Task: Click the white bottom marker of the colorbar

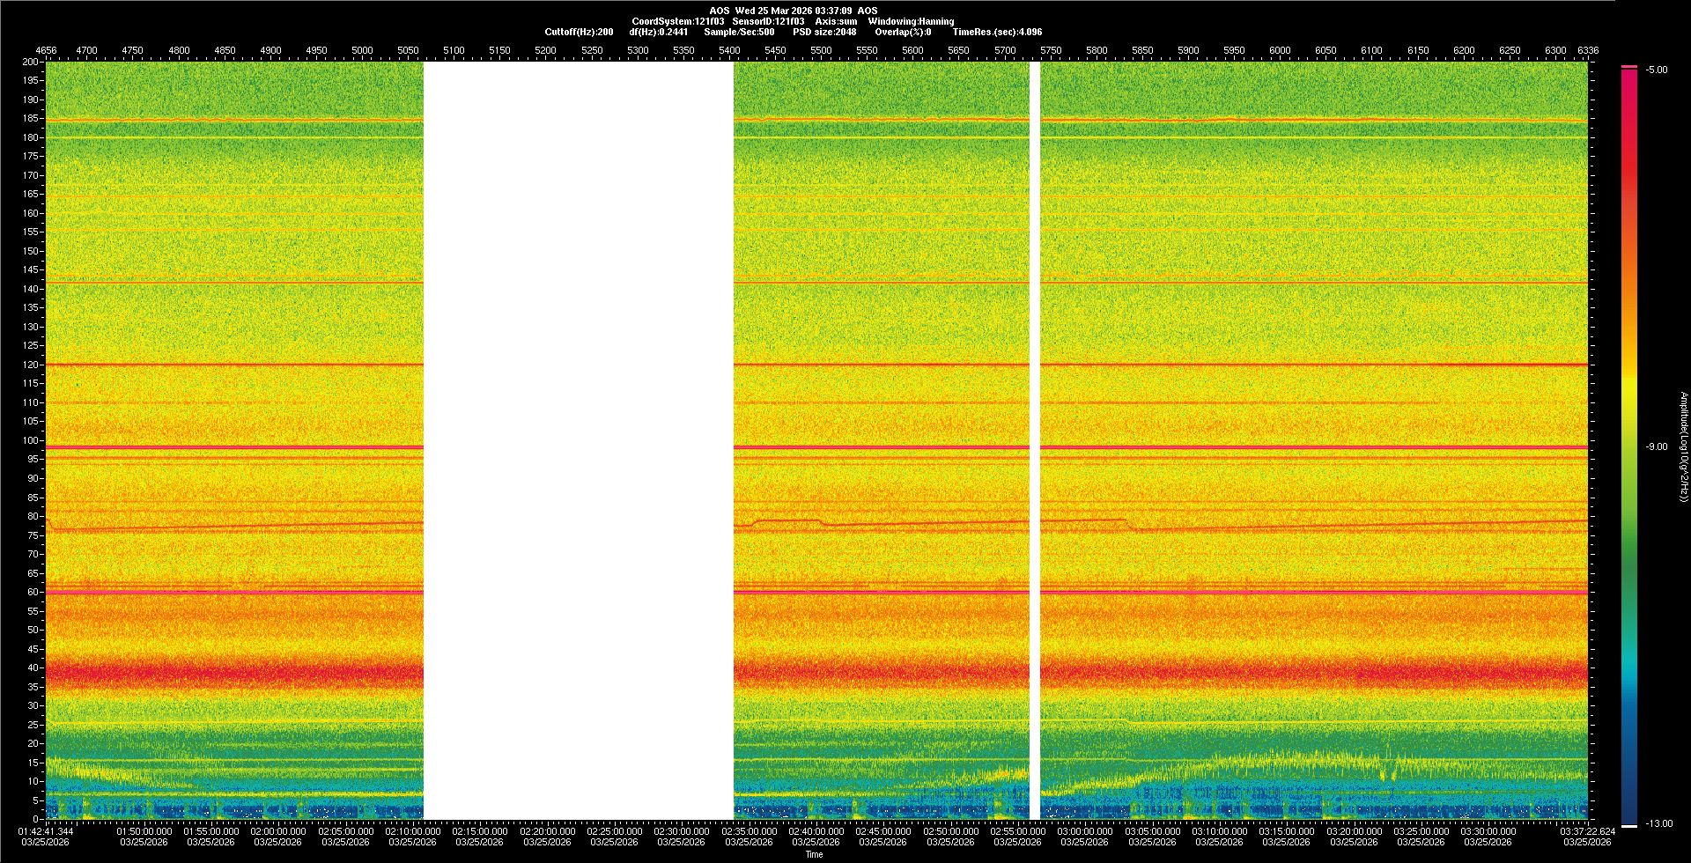Action: (1628, 825)
